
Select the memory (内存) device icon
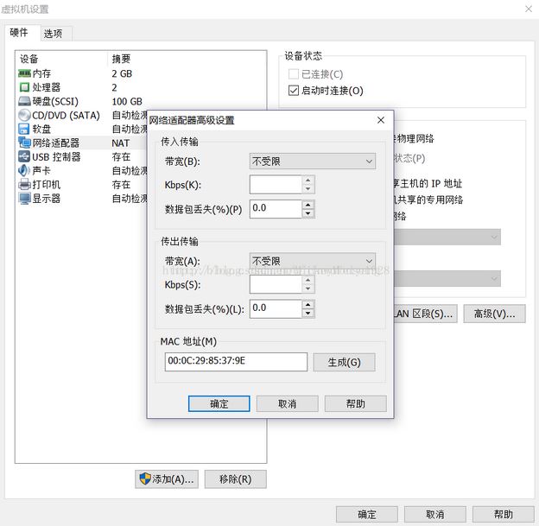tap(24, 74)
